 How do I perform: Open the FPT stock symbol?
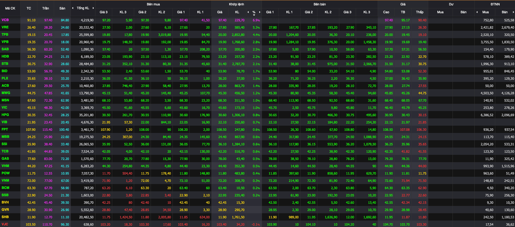pyautogui.click(x=5, y=129)
